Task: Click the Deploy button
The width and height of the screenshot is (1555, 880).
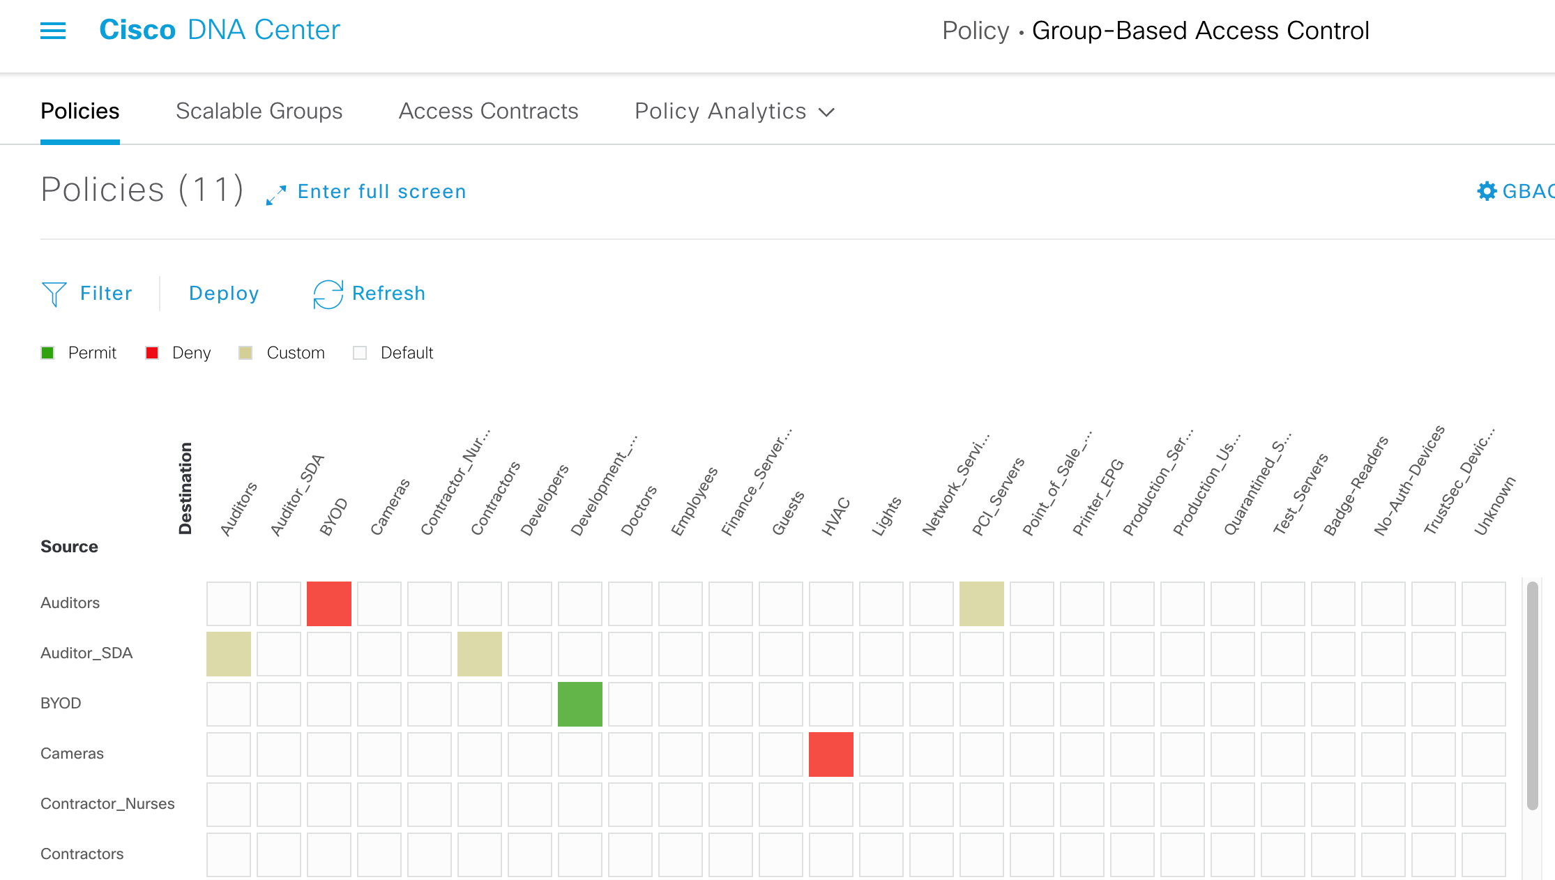Action: (224, 294)
